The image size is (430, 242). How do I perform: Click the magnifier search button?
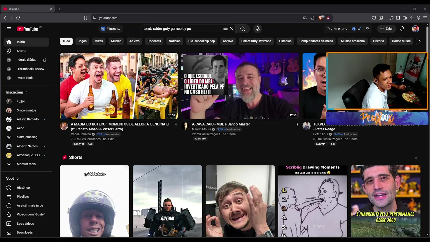tap(243, 29)
